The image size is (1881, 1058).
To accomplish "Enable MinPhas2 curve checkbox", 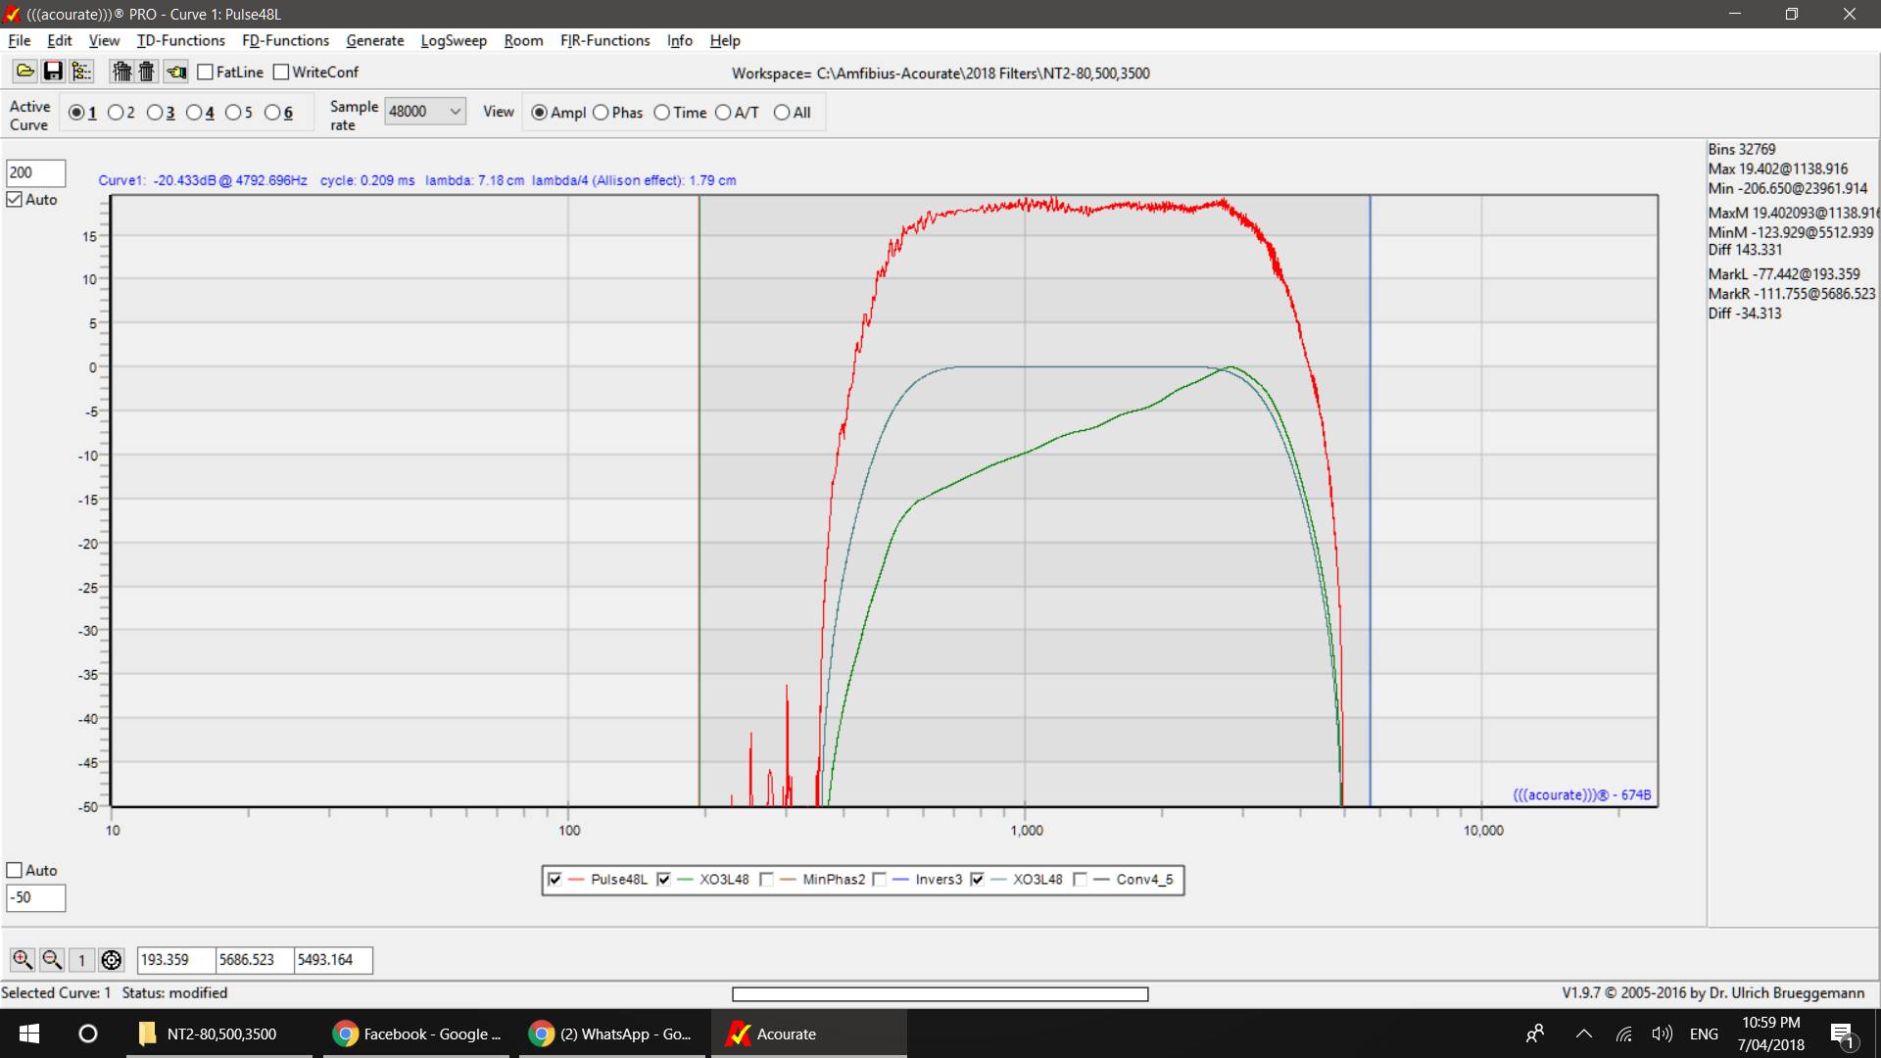I will [x=766, y=879].
